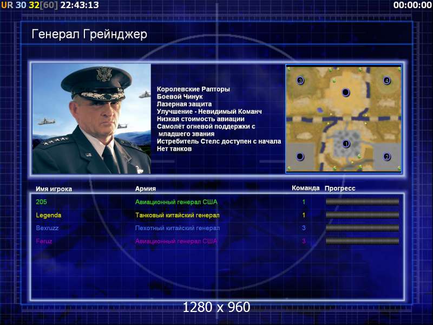Click "Улучшение - Невидимый Команч" line
The image size is (433, 325).
coord(209,112)
